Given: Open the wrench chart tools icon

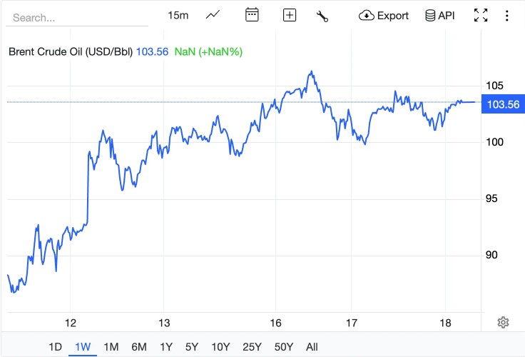Looking at the screenshot, I should click(322, 15).
